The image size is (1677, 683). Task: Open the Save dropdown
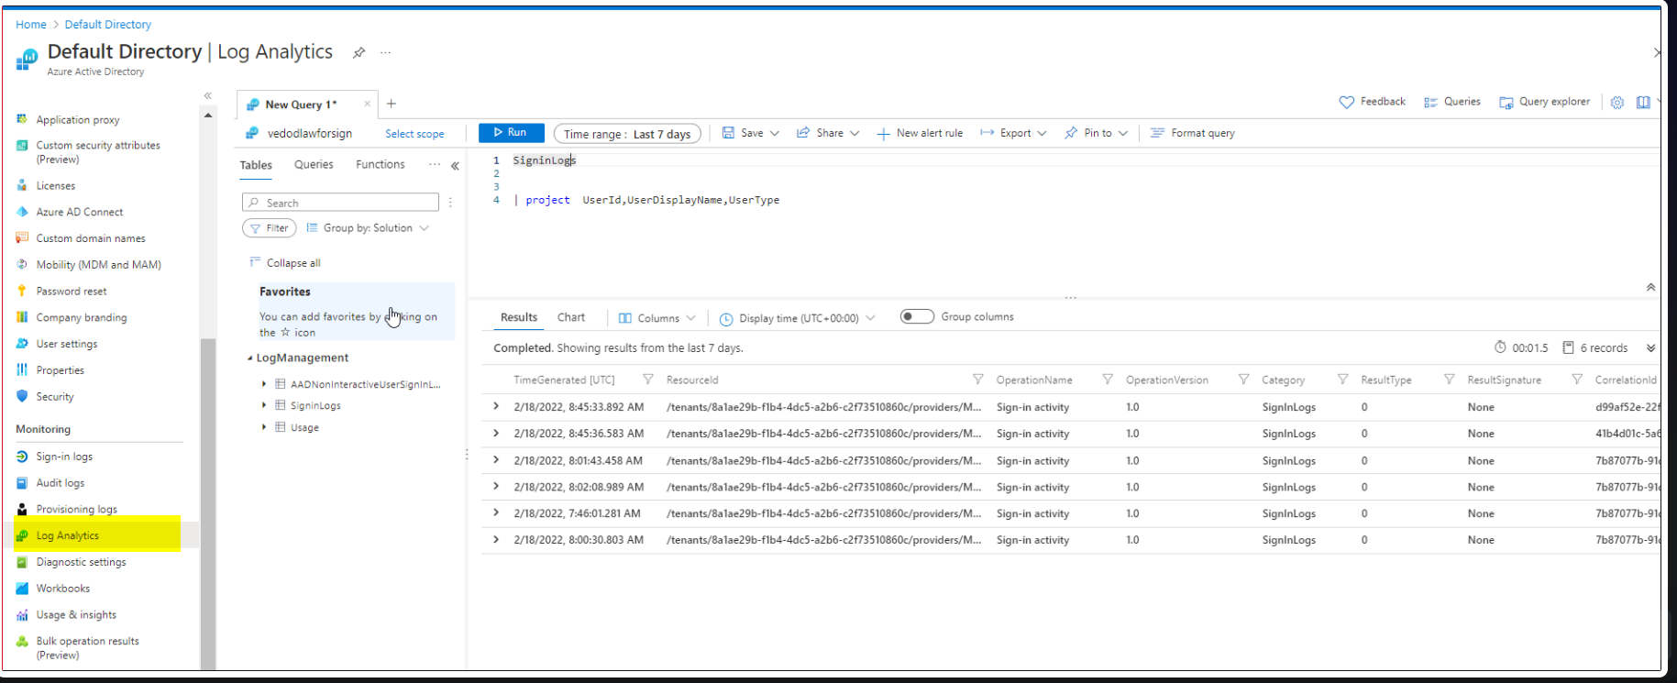coord(750,133)
